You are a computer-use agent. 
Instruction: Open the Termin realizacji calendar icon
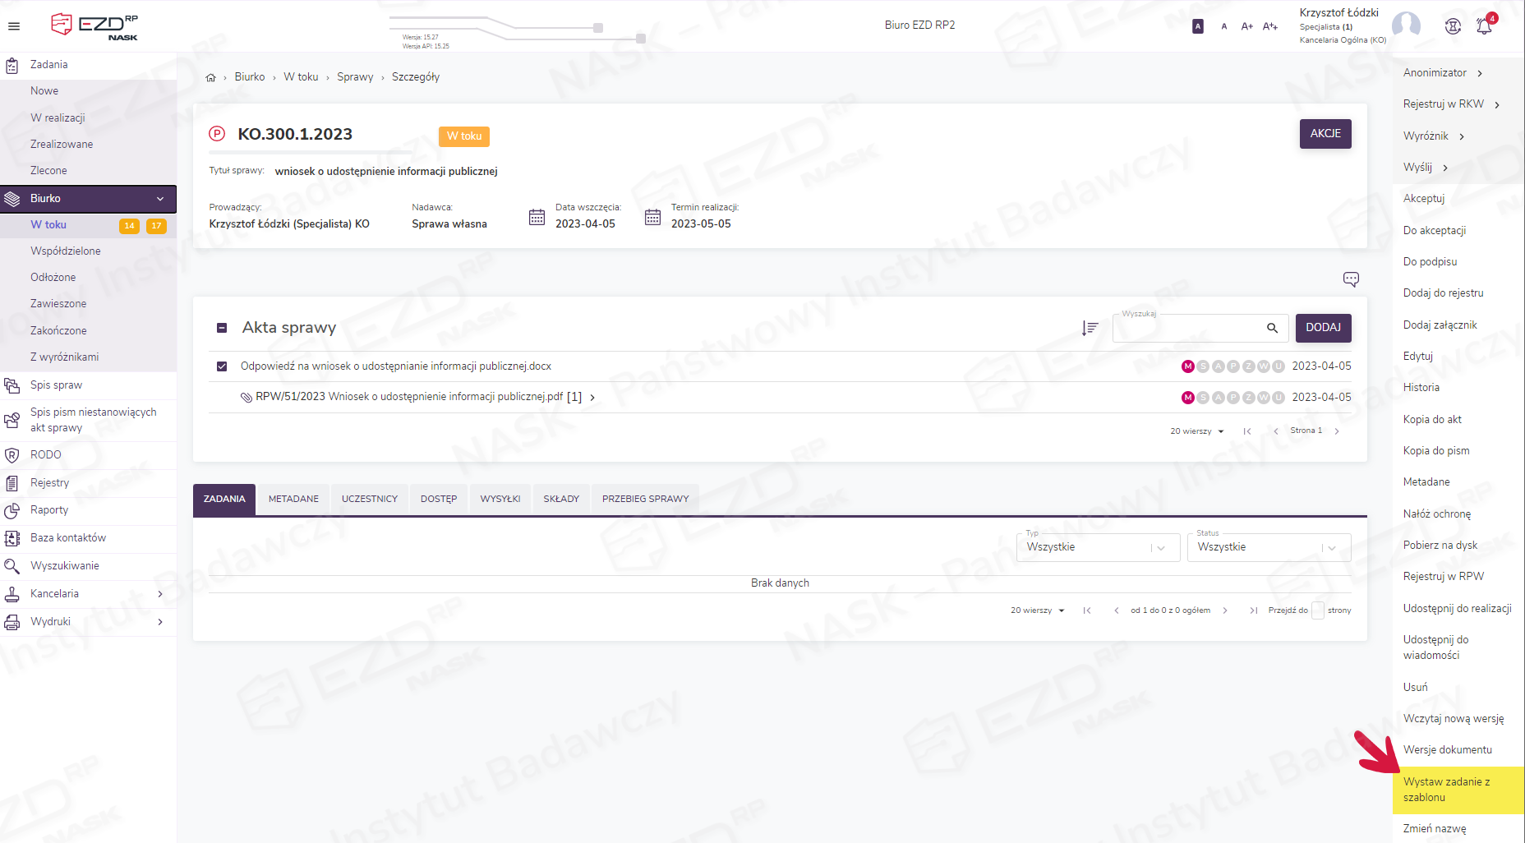[x=652, y=217]
